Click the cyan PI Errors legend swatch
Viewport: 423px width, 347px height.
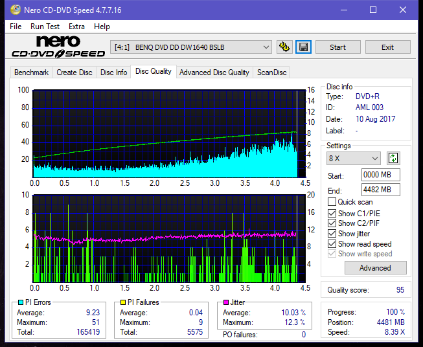click(x=21, y=302)
